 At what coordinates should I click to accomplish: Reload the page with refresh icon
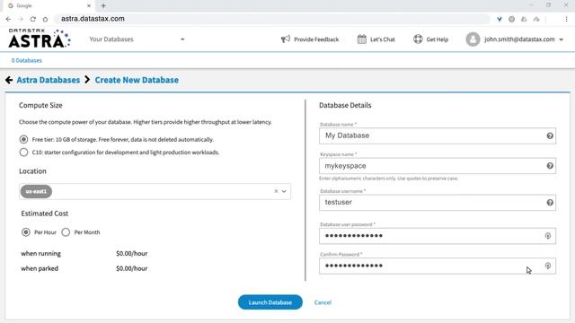click(x=33, y=19)
